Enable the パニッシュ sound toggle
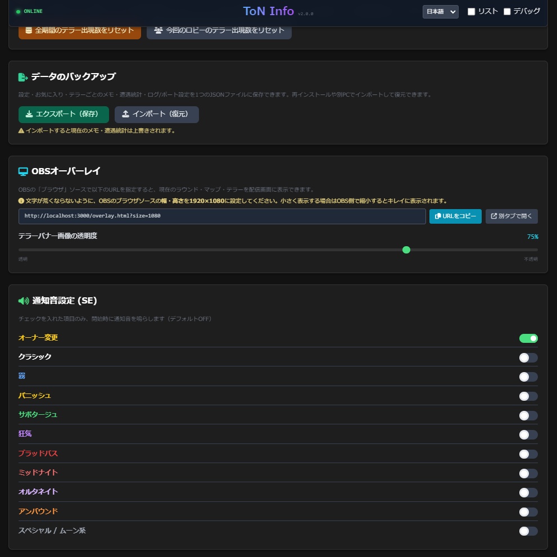 click(x=528, y=396)
